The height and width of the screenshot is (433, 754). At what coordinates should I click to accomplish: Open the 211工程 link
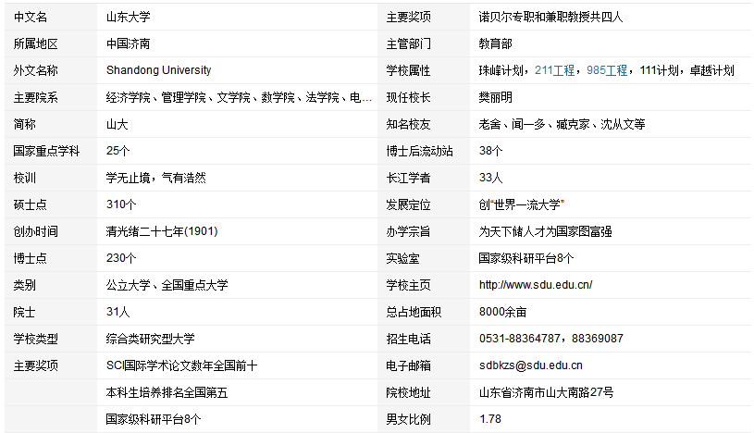pyautogui.click(x=554, y=70)
